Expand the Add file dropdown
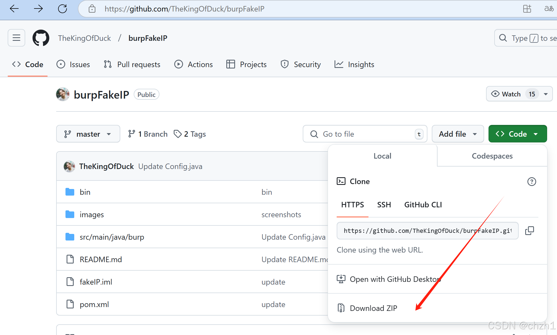This screenshot has width=557, height=335. [458, 134]
